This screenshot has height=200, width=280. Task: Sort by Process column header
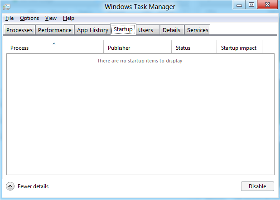click(55, 47)
